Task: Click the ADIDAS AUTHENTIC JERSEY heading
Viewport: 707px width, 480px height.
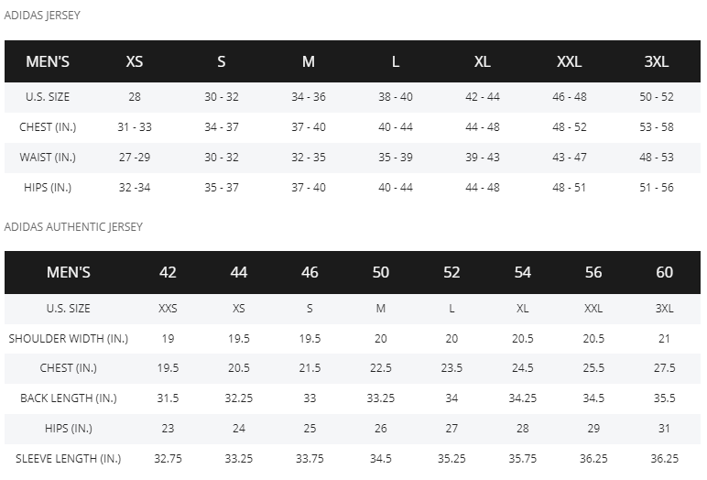Action: tap(73, 226)
